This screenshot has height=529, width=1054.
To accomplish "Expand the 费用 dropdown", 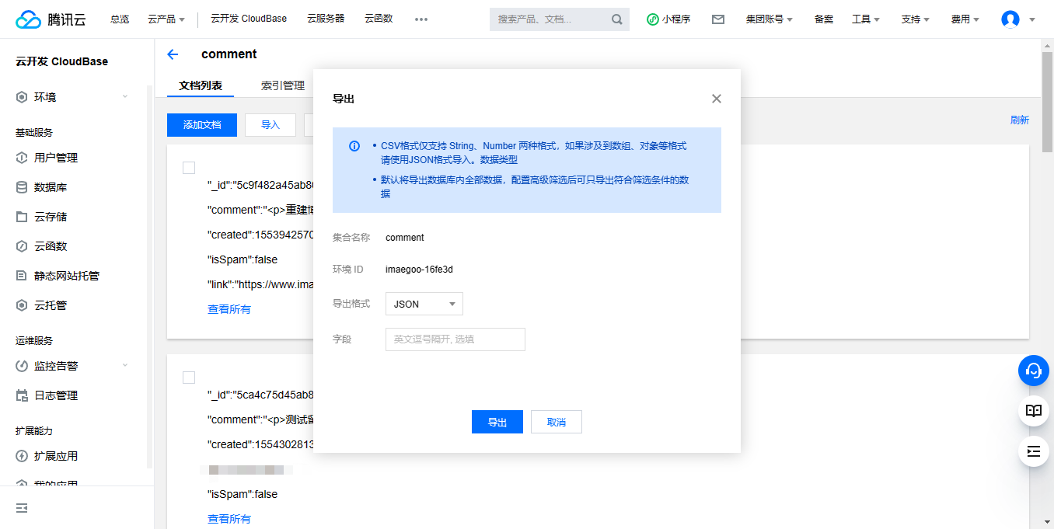I will [x=965, y=19].
